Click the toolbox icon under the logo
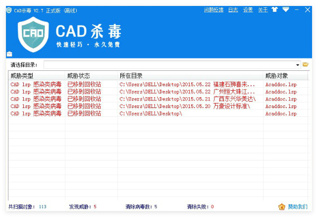 pos(9,54)
